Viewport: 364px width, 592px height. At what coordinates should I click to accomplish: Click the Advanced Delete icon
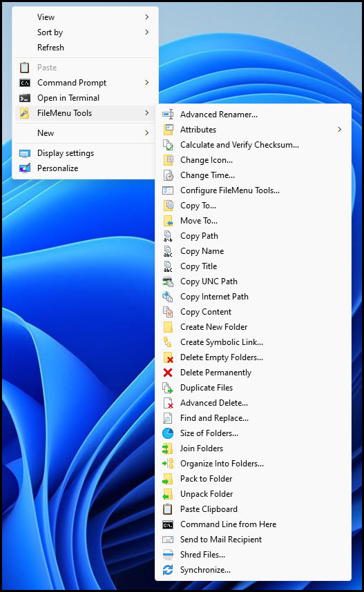point(168,403)
